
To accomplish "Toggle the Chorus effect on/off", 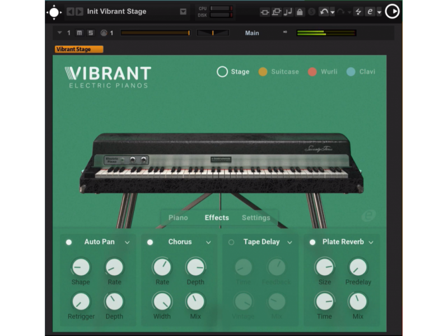I will click(150, 242).
